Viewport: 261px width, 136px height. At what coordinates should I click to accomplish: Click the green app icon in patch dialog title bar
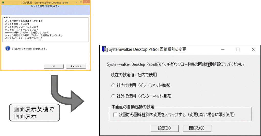click(x=3, y=2)
